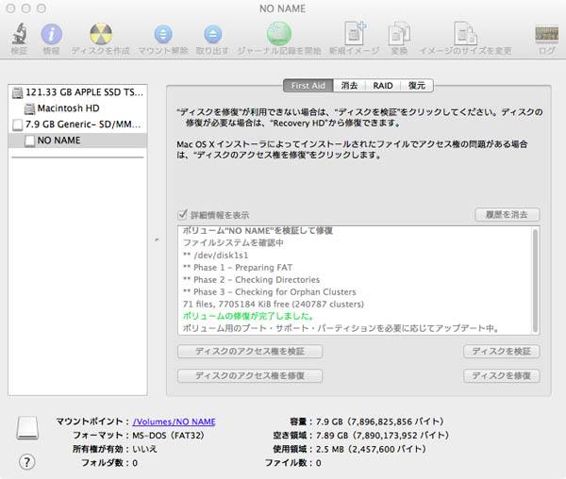Click the ディスクを作成 (Burn) icon

(x=101, y=35)
